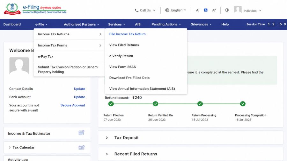Open the Individual account dropdown
The image size is (287, 161).
pyautogui.click(x=253, y=10)
